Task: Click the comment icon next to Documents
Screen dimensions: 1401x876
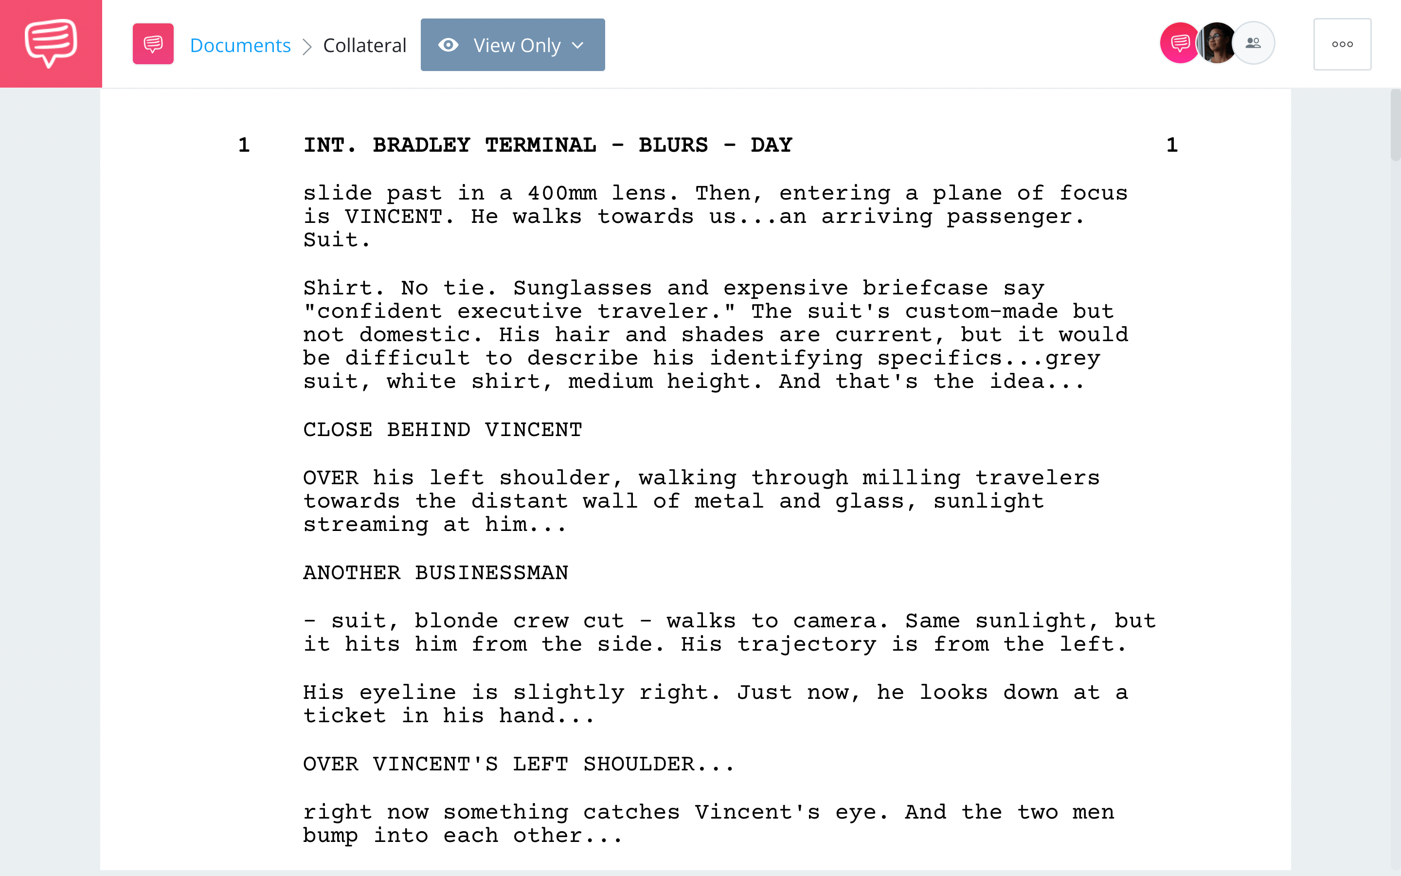Action: click(x=153, y=44)
